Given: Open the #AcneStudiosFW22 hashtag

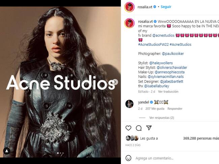Looking at the screenshot, I should (153, 44).
